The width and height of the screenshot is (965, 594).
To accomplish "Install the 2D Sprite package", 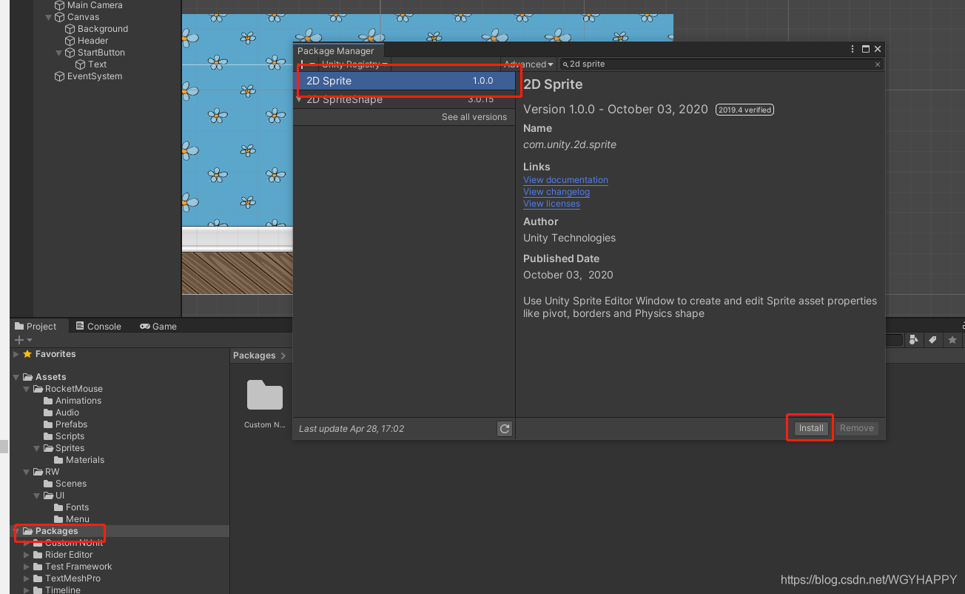I will pos(811,428).
